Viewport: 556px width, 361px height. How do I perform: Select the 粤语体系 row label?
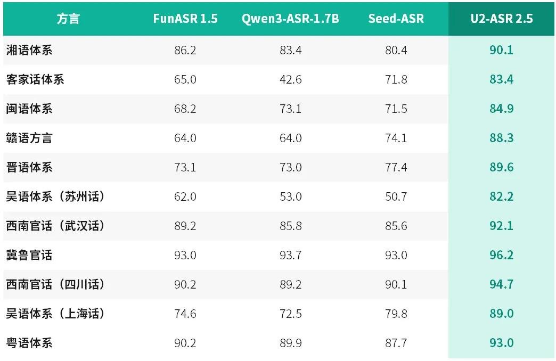29,343
